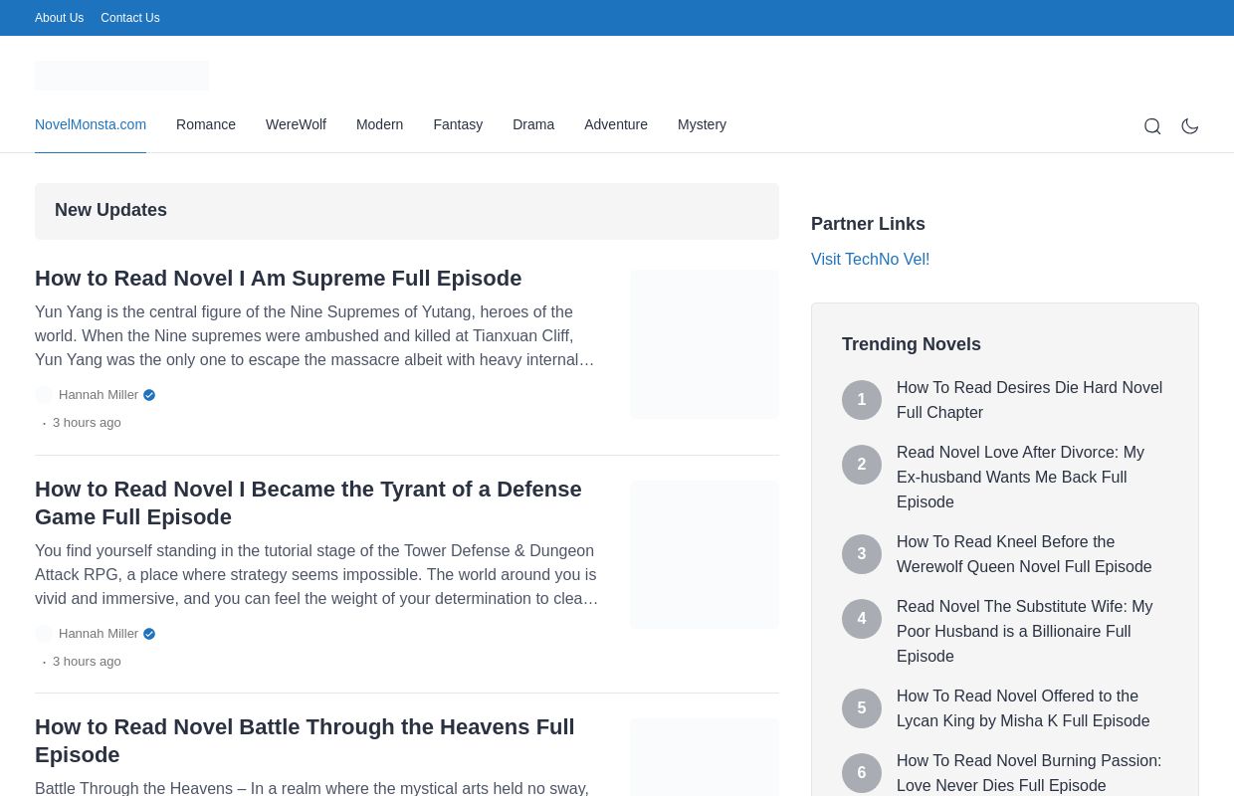Image resolution: width=1234 pixels, height=796 pixels.
Task: Click the site logo placeholder
Action: 121,76
